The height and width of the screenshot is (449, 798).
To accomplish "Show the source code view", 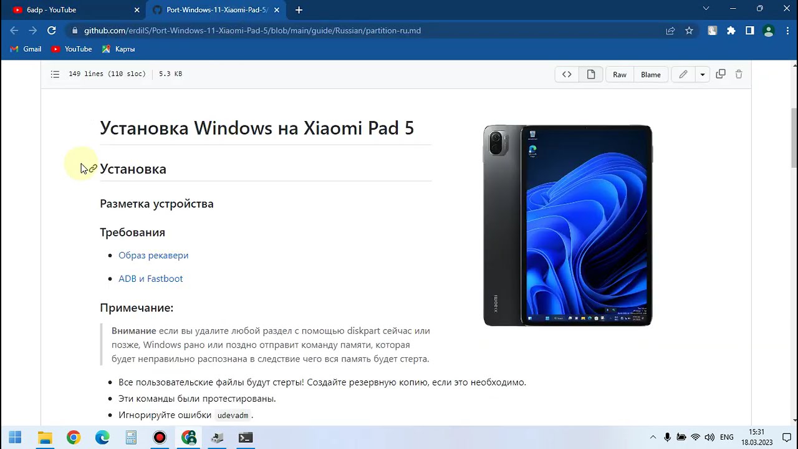I will coord(567,74).
